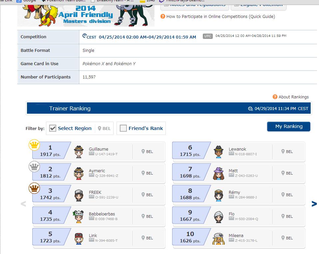Click the location pin icon in Lewanok's row
This screenshot has width=319, height=254.
[x=283, y=151]
